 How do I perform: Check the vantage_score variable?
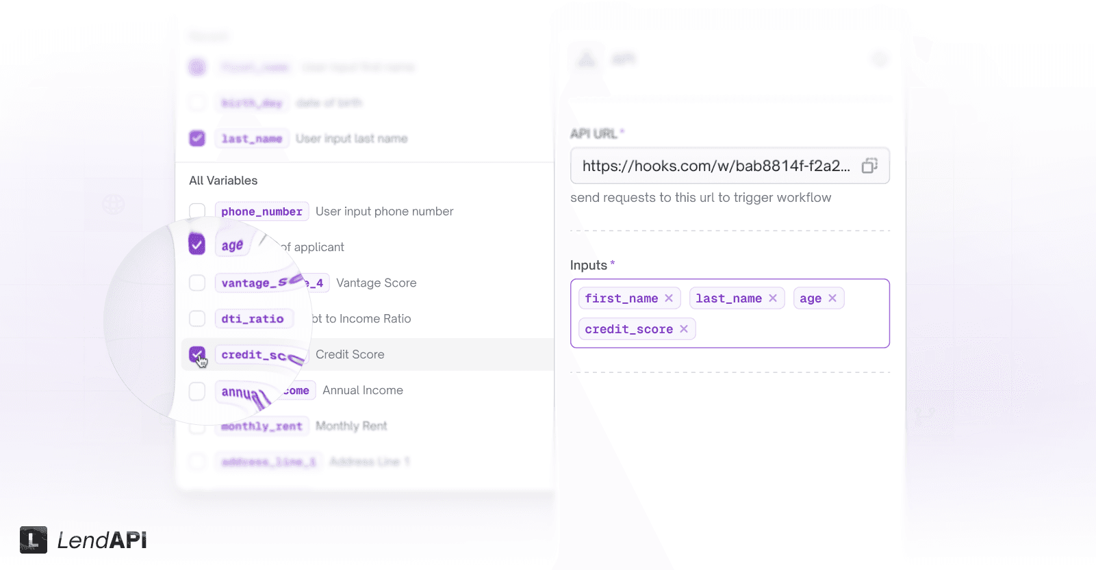click(x=196, y=283)
